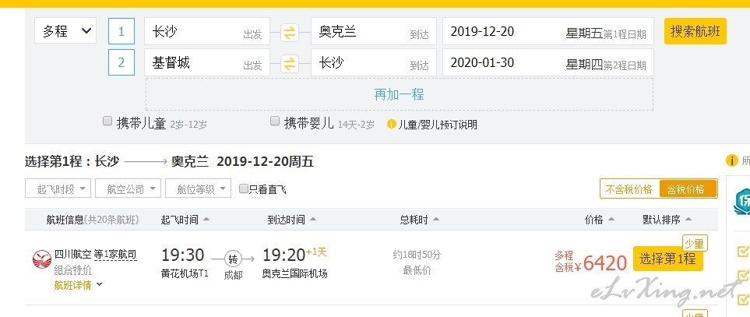The width and height of the screenshot is (750, 317).
Task: Switch to 不含税价格 tab
Action: (x=629, y=188)
